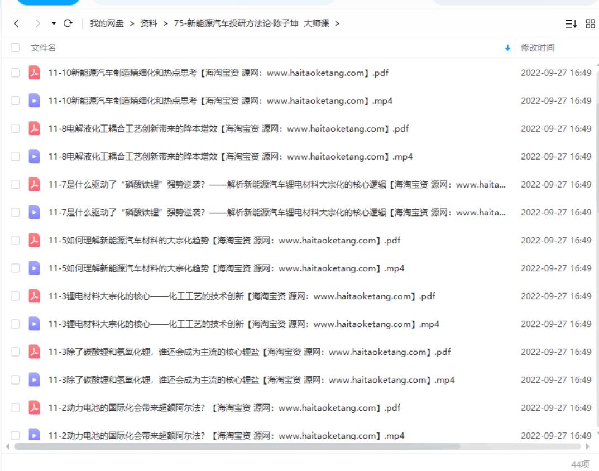Select 11-3锂电材料大宗化的核心 .pdf filename
The height and width of the screenshot is (471, 599).
click(x=241, y=296)
